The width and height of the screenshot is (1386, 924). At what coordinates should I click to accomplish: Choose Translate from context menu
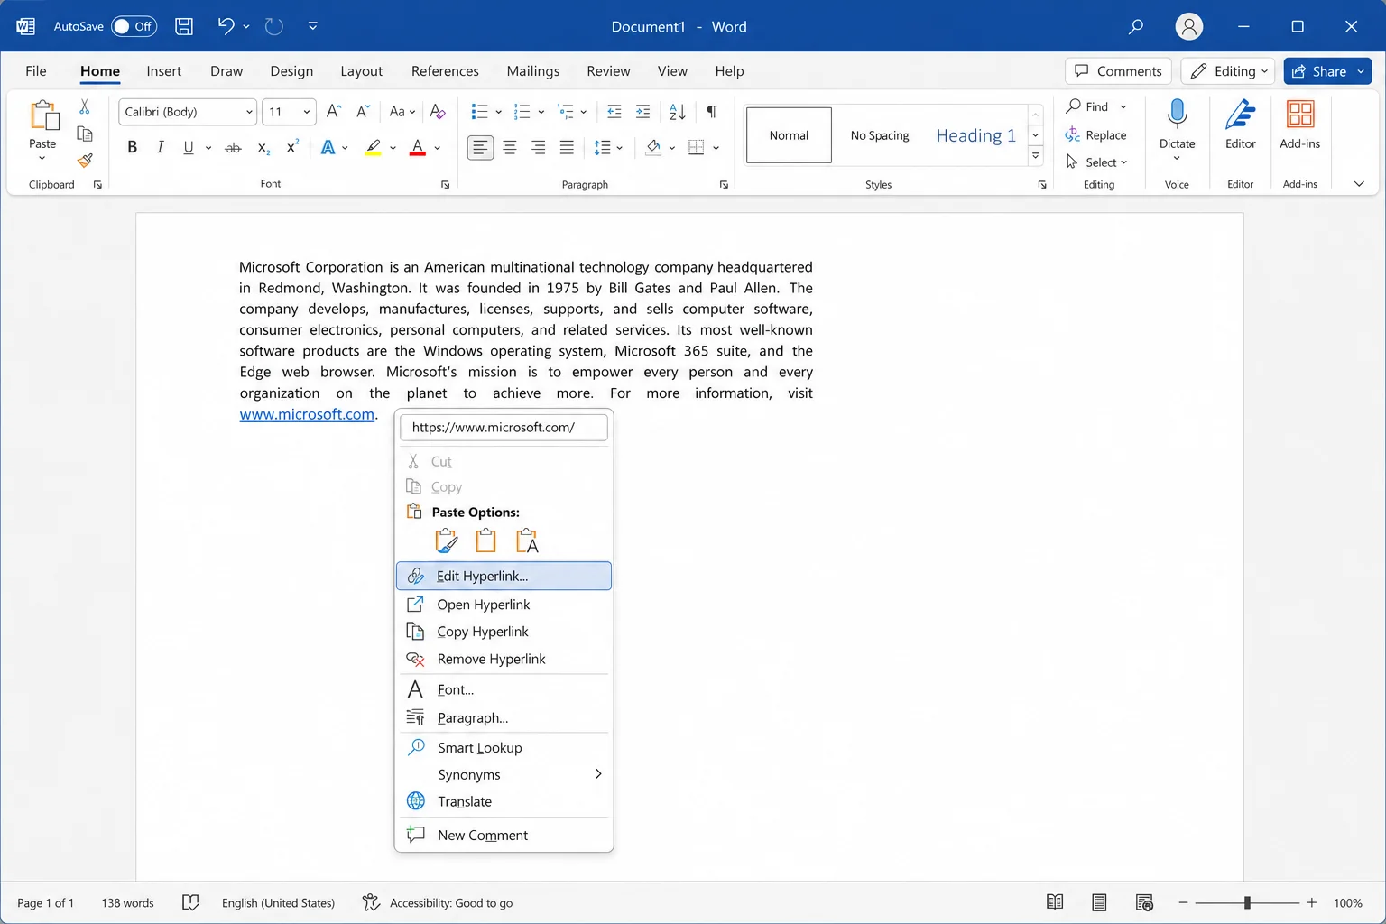click(x=504, y=801)
